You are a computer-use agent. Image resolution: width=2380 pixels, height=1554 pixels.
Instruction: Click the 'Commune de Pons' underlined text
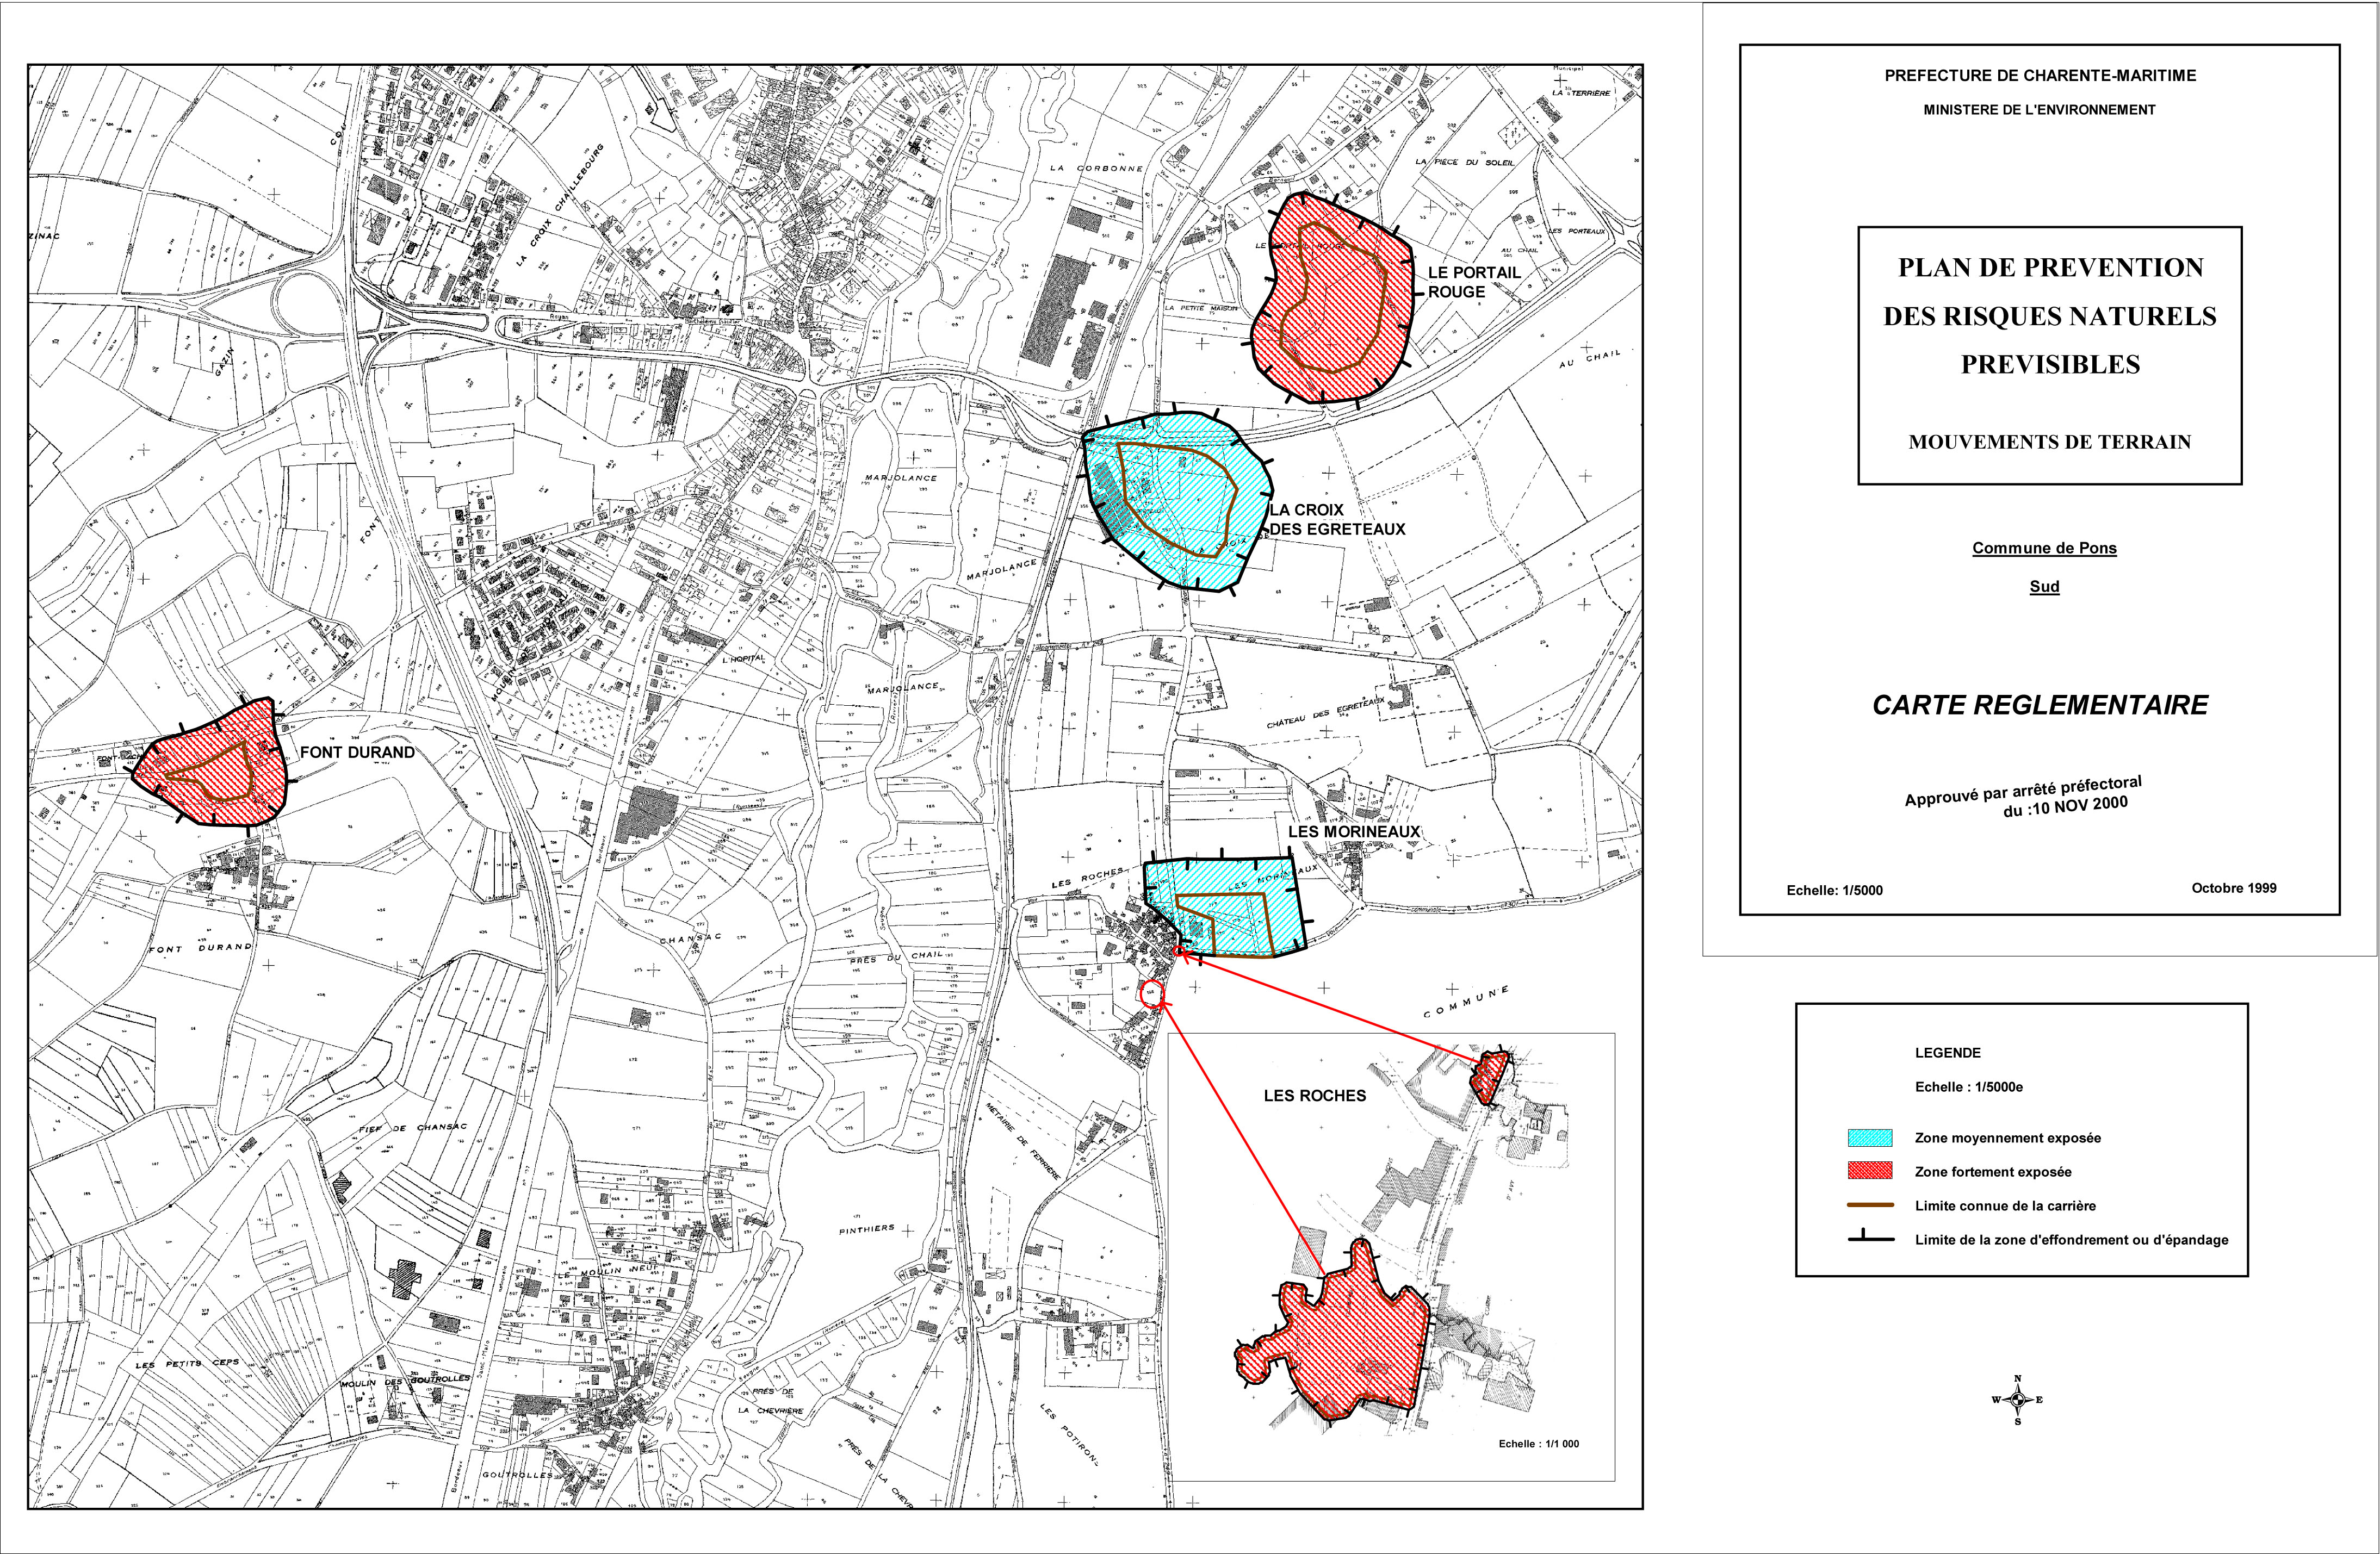(2044, 548)
